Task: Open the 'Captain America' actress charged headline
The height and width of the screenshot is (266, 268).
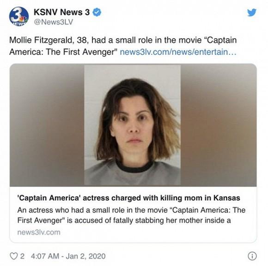Action: [129, 198]
